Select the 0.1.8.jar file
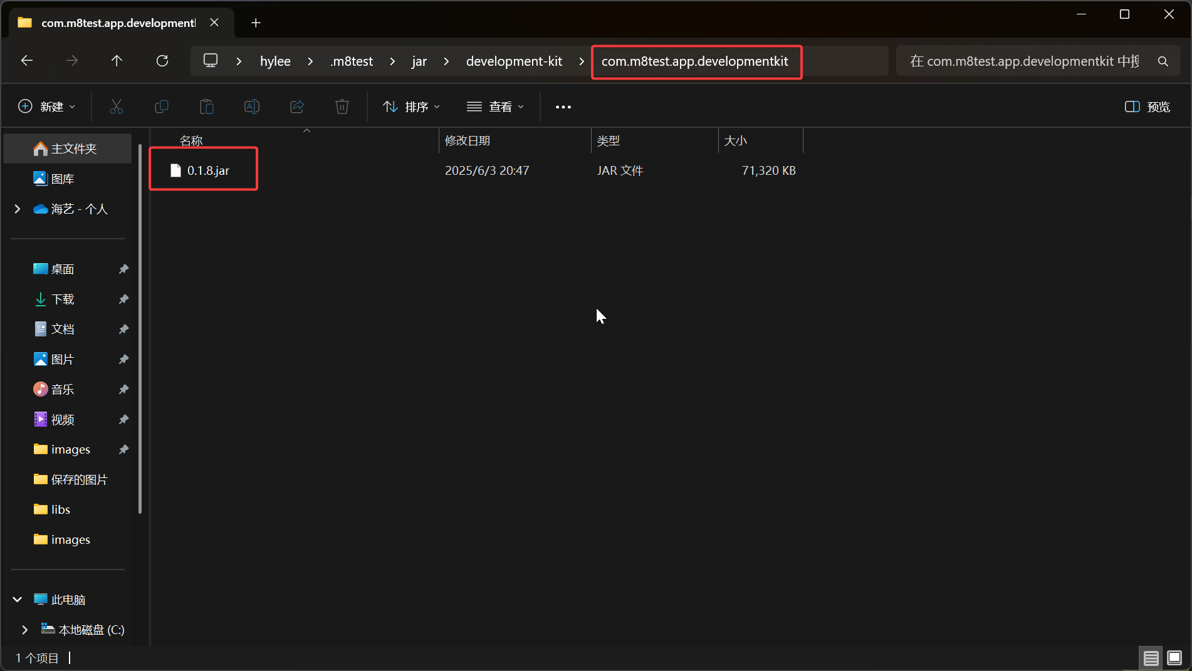The width and height of the screenshot is (1192, 671). pos(208,170)
